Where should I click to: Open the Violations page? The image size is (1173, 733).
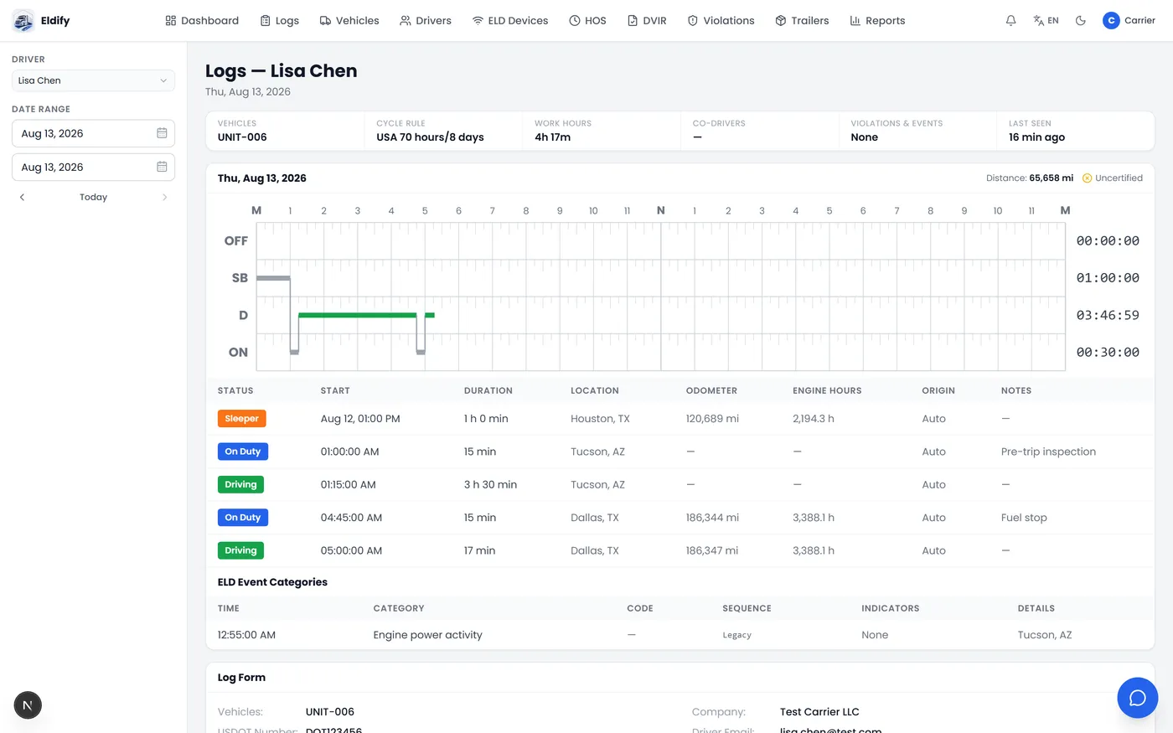pyautogui.click(x=721, y=20)
